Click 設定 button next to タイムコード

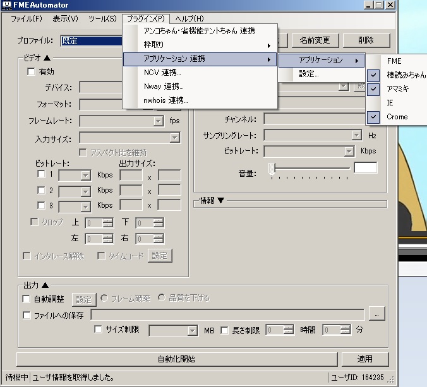(x=160, y=256)
